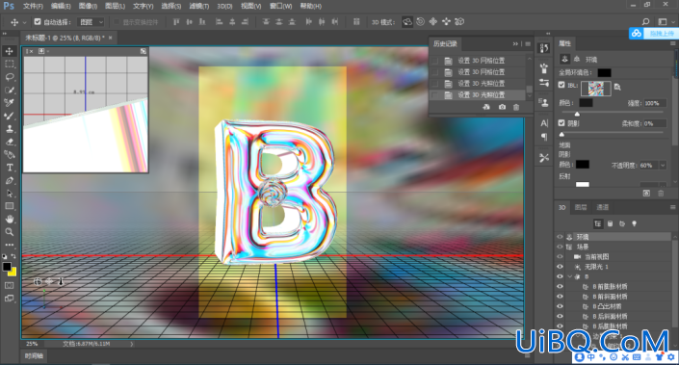The image size is (679, 365).
Task: Click the 全局环境色 black color swatch
Action: point(604,73)
